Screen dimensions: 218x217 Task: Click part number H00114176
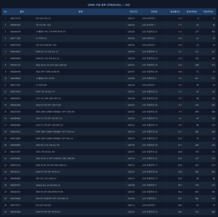point(15,18)
